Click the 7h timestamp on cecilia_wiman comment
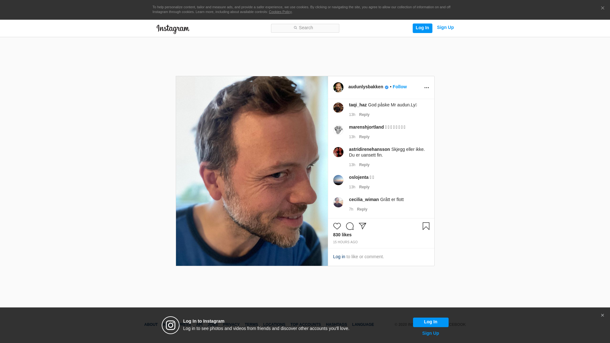The image size is (610, 343). [x=351, y=209]
